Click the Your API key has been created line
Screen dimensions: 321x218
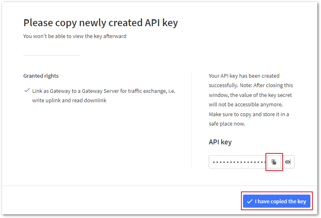(244, 76)
